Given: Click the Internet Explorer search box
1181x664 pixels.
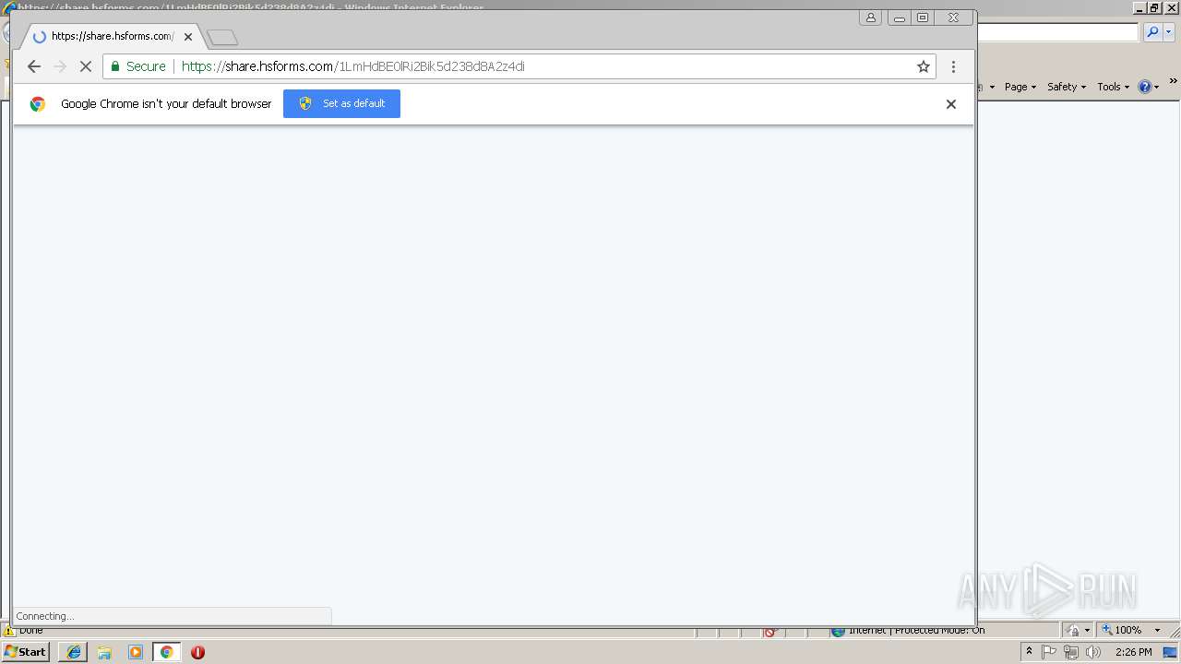Looking at the screenshot, I should click(x=1057, y=32).
